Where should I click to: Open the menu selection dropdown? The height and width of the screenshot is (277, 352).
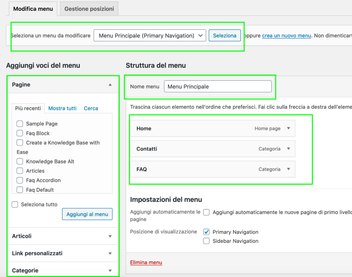150,35
